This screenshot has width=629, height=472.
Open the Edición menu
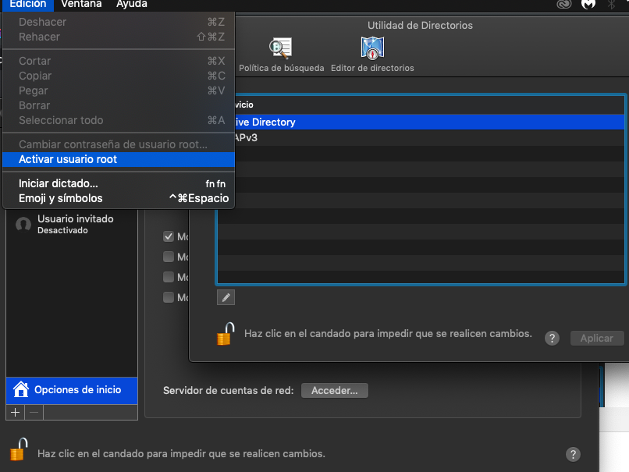coord(27,5)
